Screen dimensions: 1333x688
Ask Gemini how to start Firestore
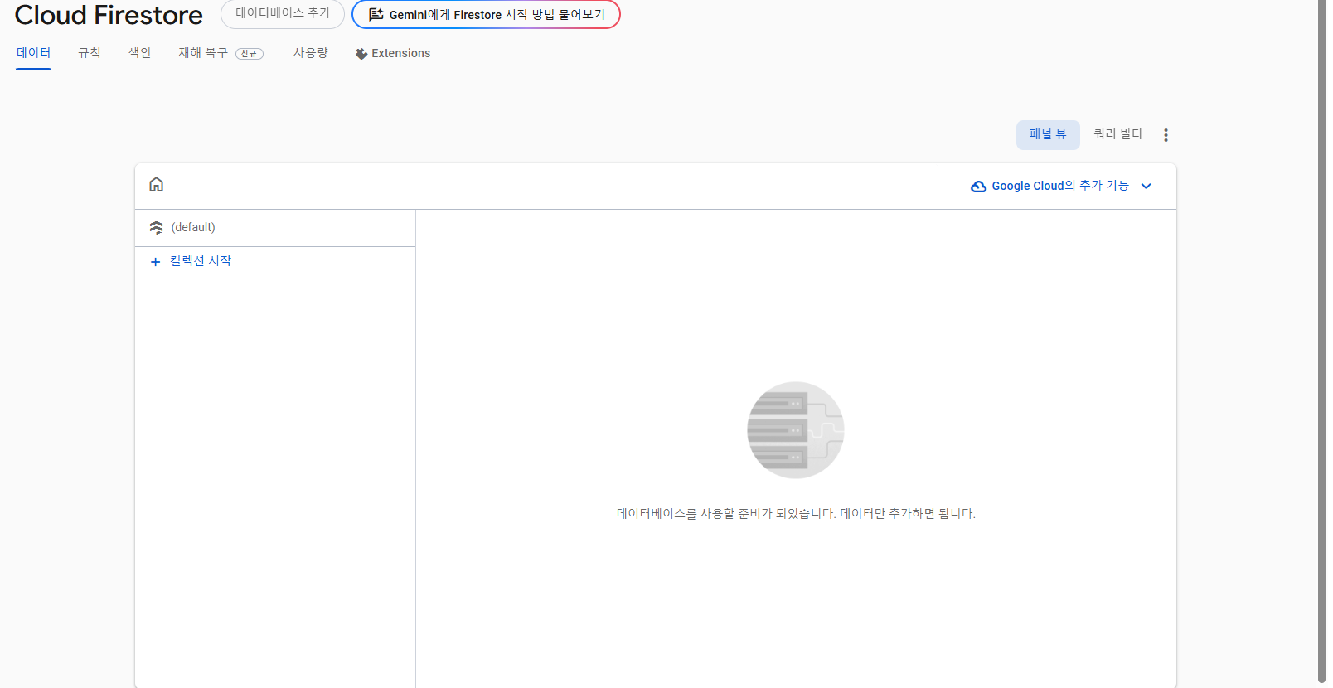coord(486,14)
